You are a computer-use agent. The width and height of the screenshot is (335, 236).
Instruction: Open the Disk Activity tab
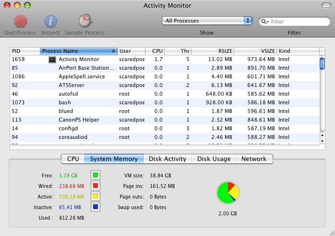[167, 159]
